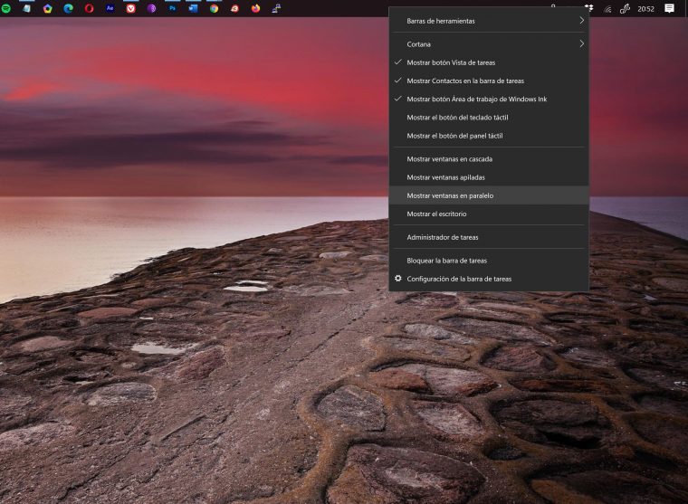This screenshot has height=504, width=688.
Task: Open the Opera browser icon
Action: pyautogui.click(x=90, y=8)
